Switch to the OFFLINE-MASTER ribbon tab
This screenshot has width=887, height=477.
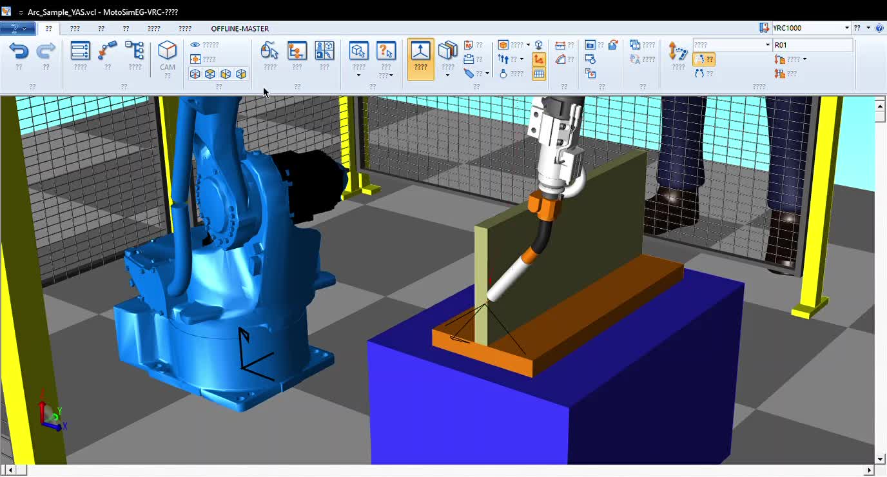tap(240, 28)
